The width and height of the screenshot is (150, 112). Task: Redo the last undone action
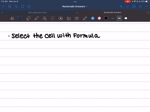[127, 7]
